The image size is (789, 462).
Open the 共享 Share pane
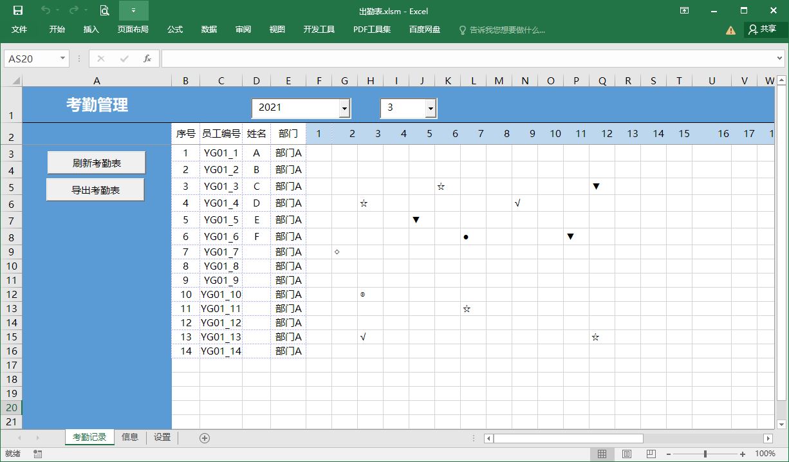pos(764,30)
